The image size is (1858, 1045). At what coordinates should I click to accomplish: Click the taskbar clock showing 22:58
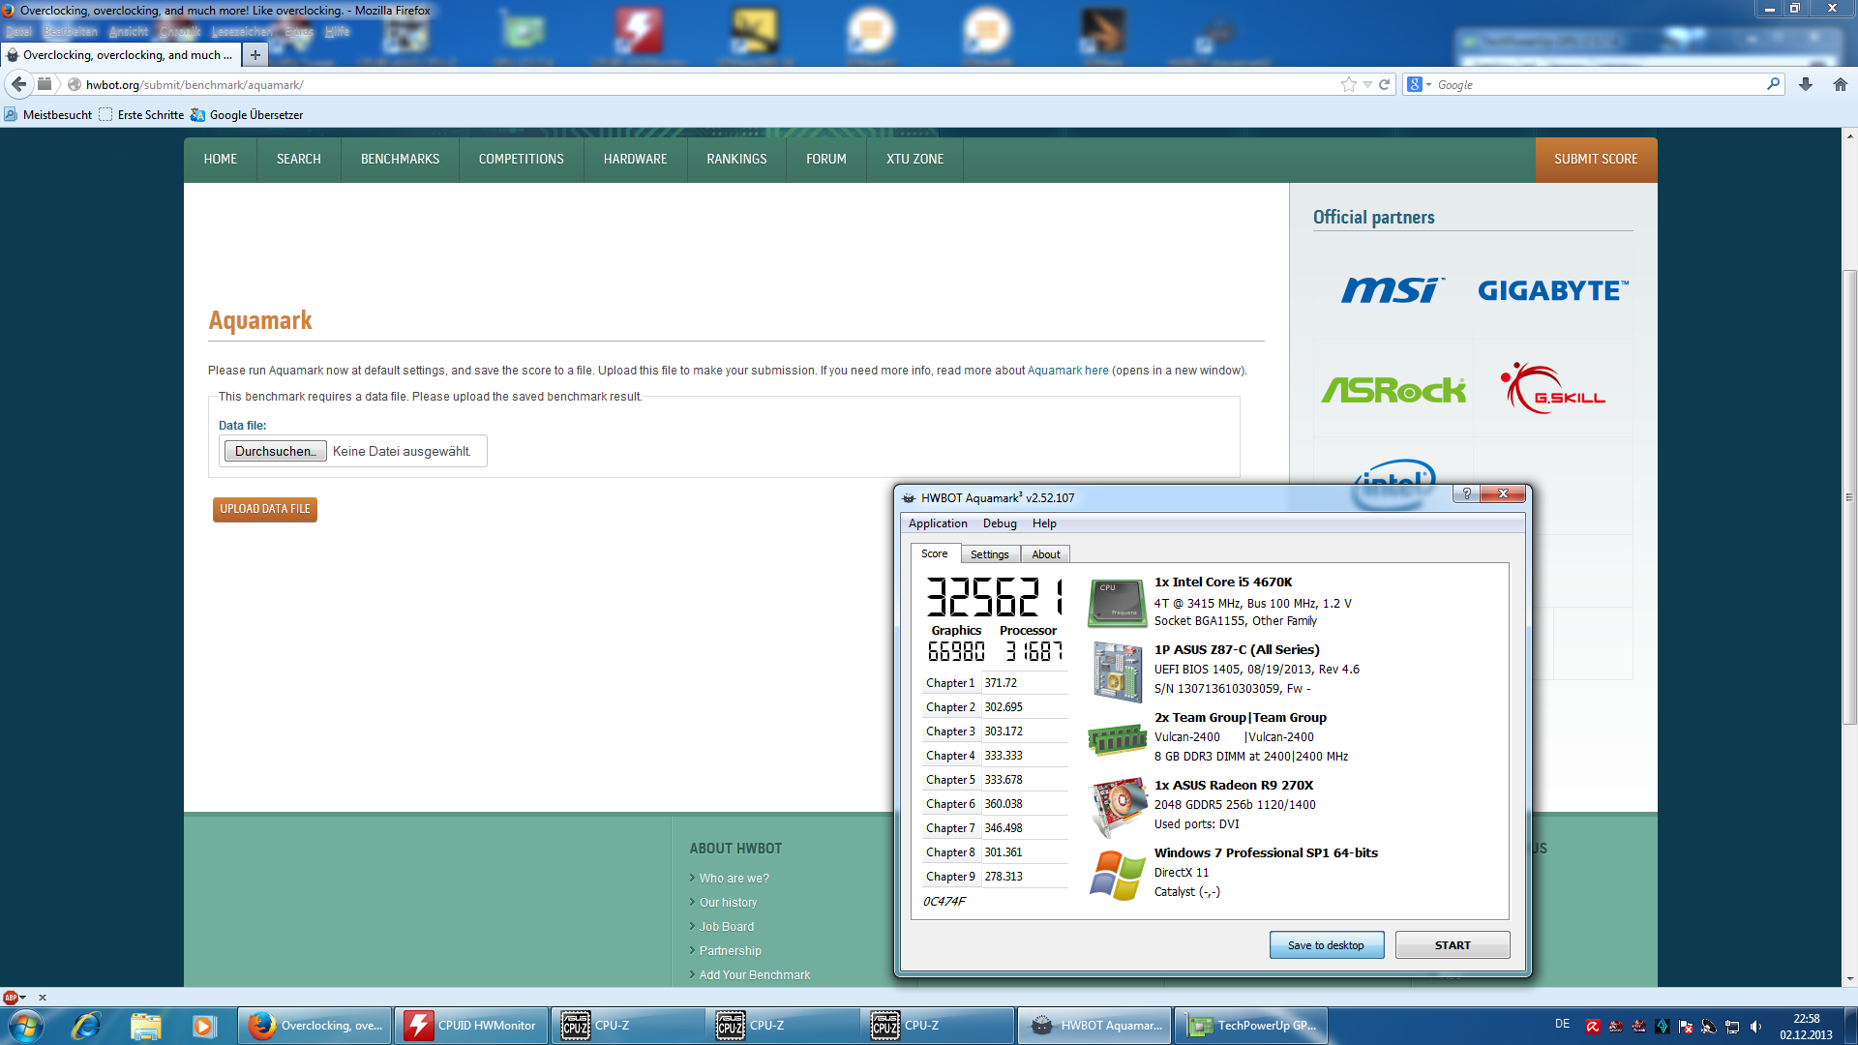coord(1806,1019)
